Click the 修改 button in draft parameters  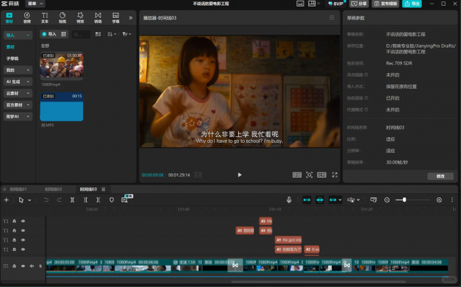(x=440, y=176)
